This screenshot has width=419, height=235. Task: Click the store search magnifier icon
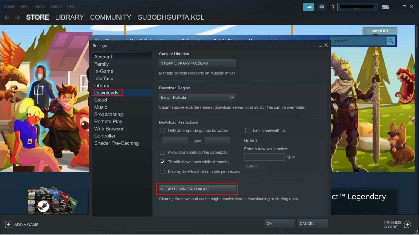tap(391, 41)
